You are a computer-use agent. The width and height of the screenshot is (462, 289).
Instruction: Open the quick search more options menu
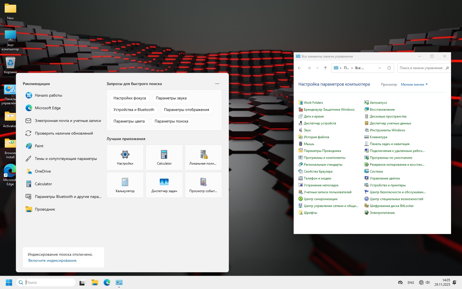(x=217, y=84)
